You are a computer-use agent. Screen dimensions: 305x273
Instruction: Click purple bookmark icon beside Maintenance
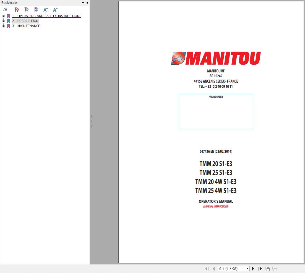point(8,26)
